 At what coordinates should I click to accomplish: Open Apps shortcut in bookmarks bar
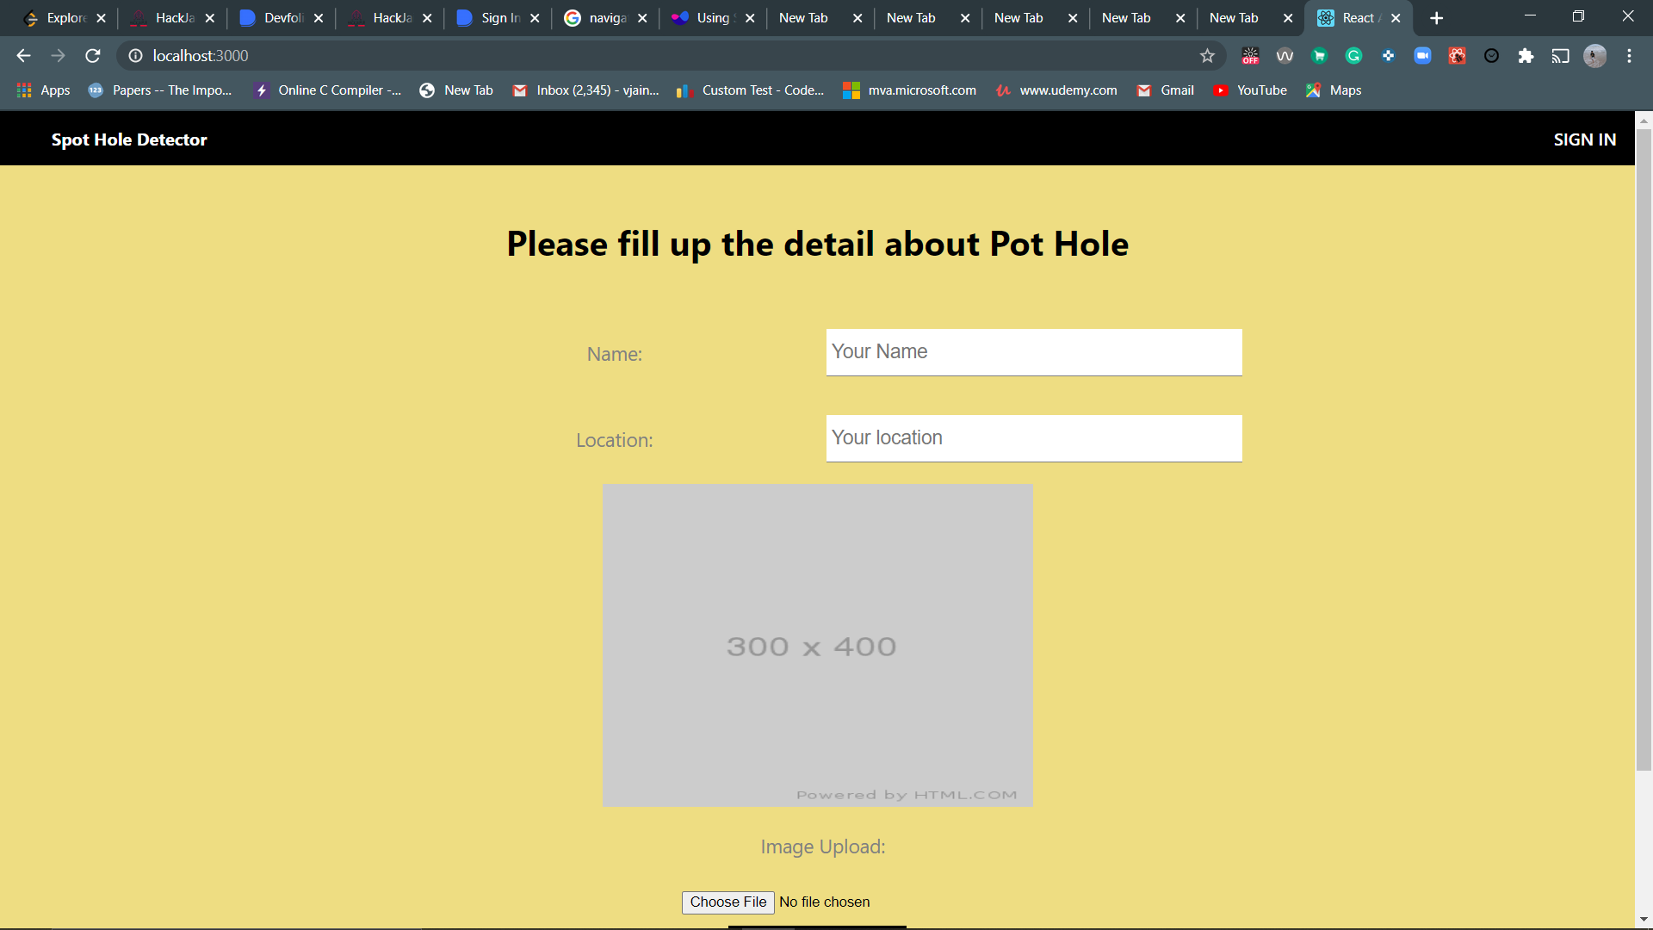click(43, 90)
